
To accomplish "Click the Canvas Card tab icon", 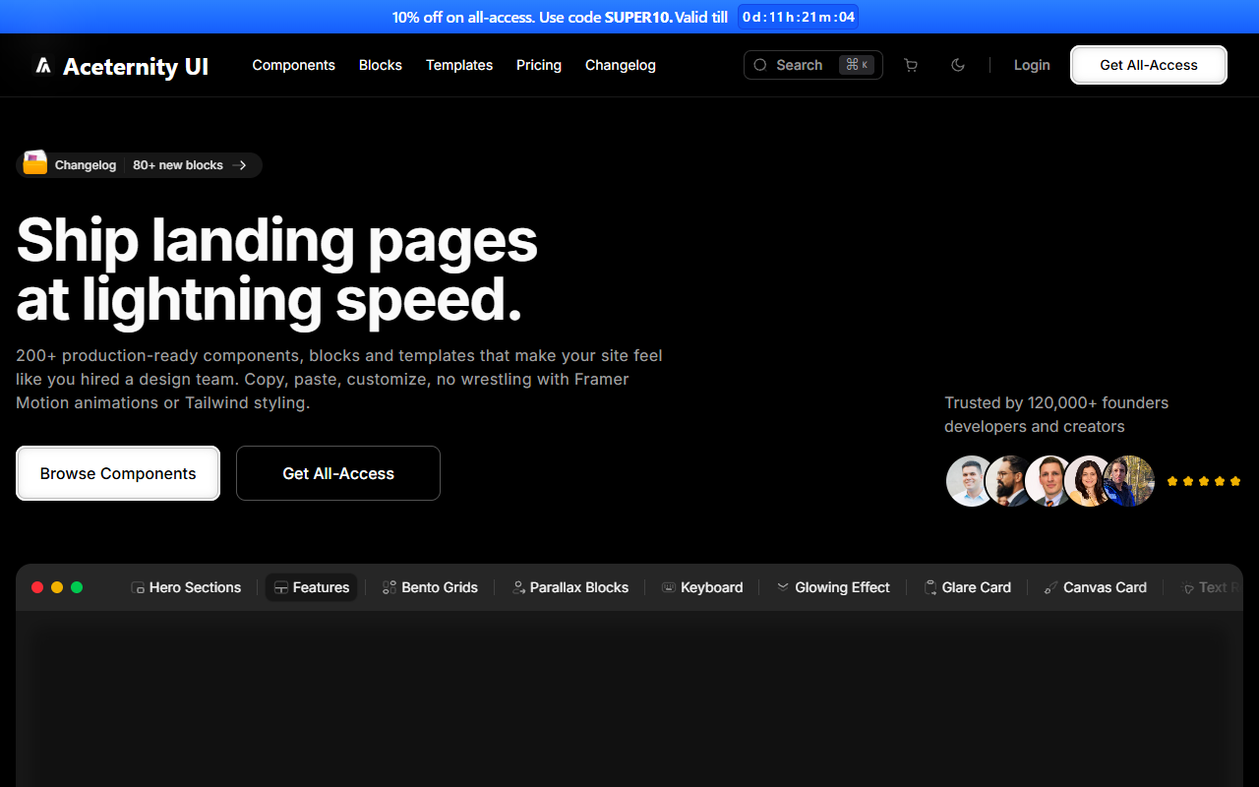I will point(1051,588).
